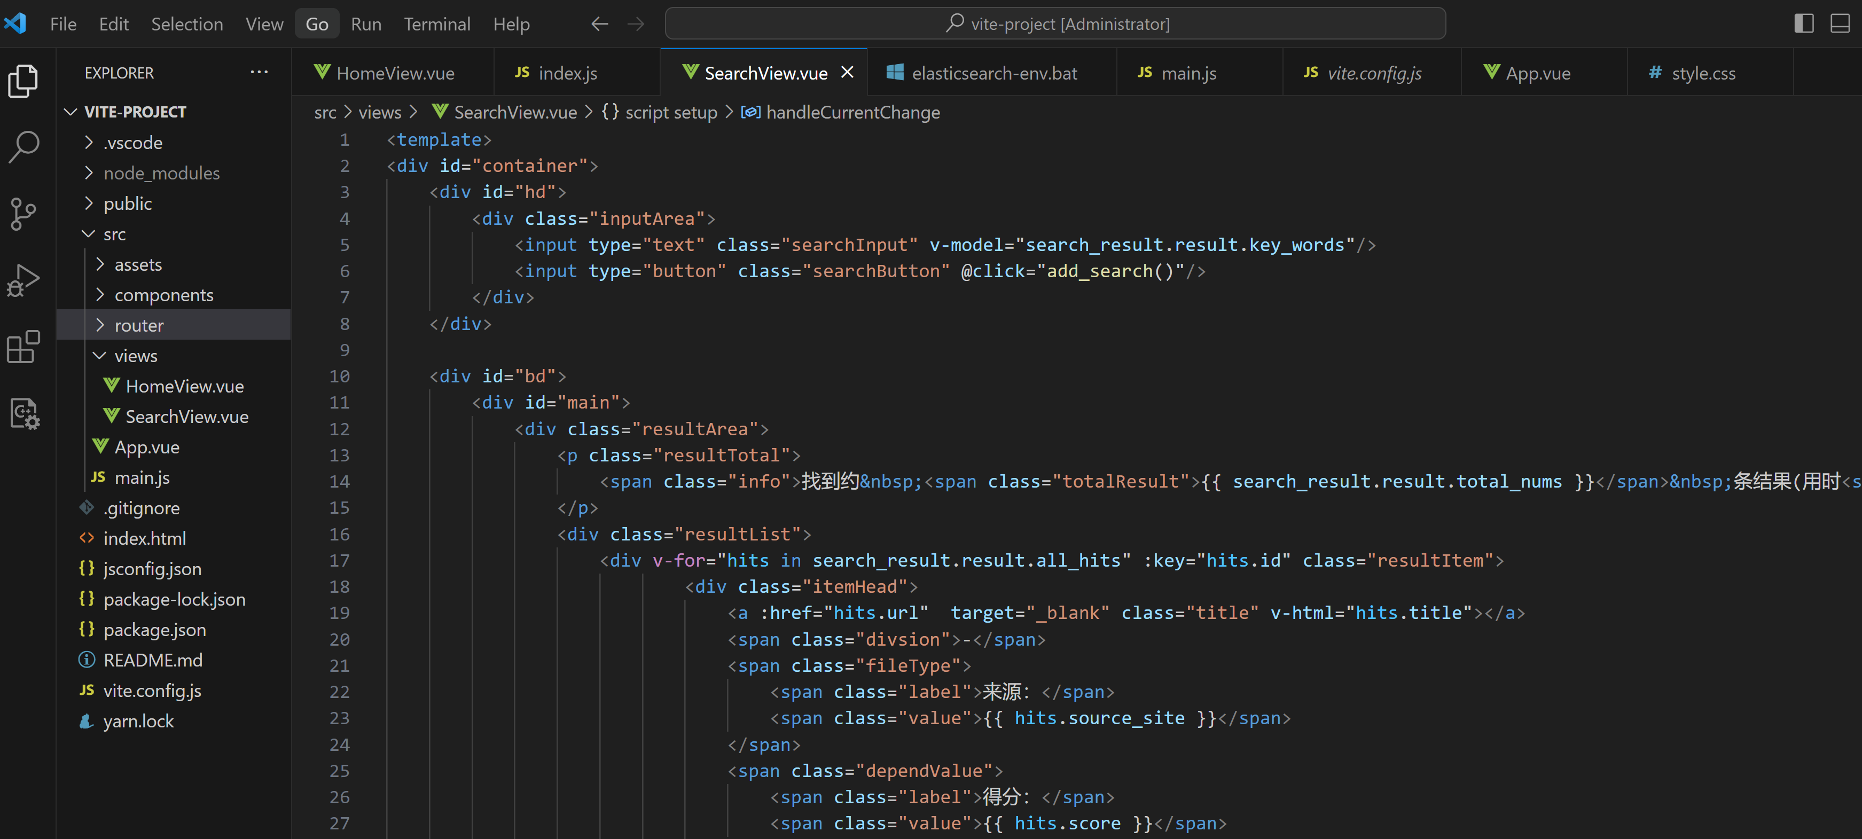Open the Selection menu
The height and width of the screenshot is (839, 1862).
pos(186,24)
